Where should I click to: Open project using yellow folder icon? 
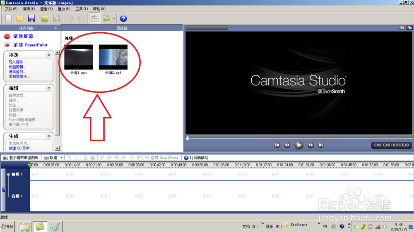(x=20, y=18)
